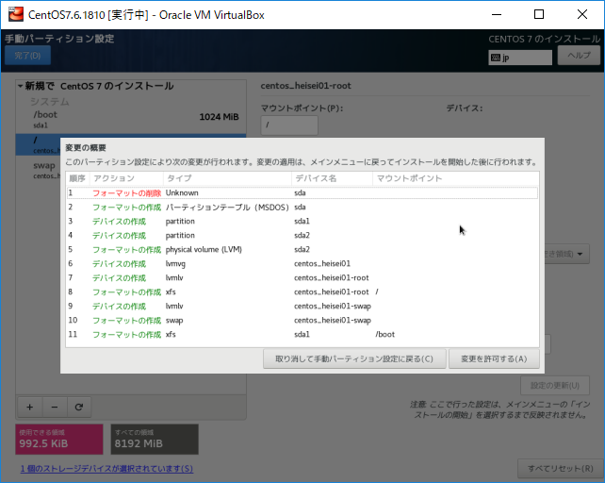Maximize the VirtualBox window
The height and width of the screenshot is (483, 605).
539,15
